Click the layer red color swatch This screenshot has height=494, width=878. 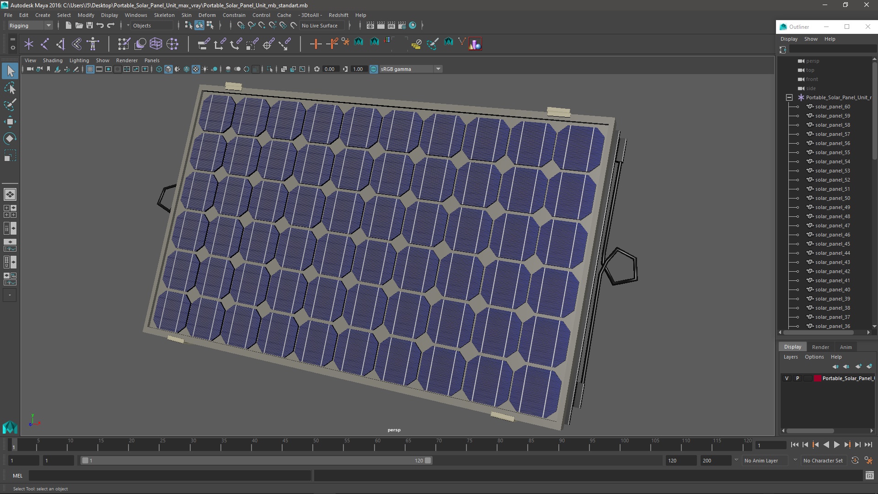(817, 378)
